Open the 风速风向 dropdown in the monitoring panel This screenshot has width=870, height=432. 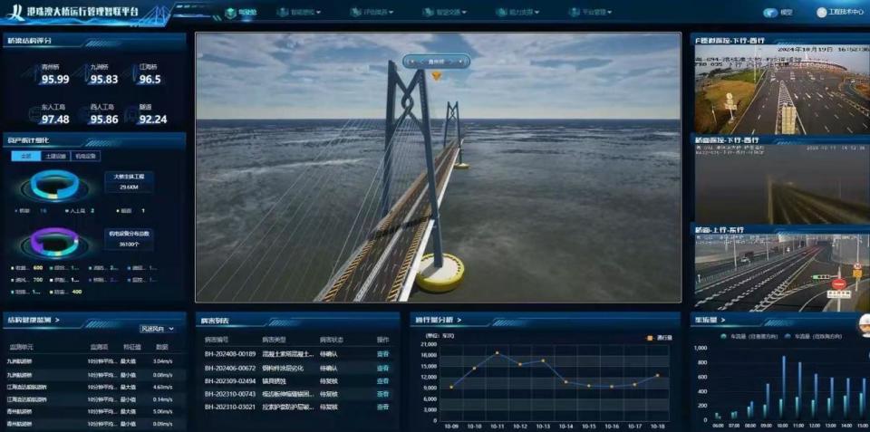tap(158, 329)
